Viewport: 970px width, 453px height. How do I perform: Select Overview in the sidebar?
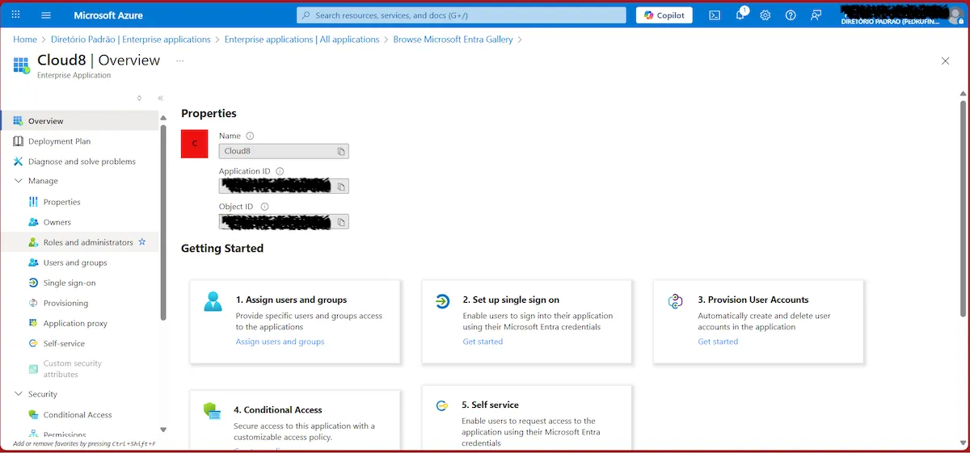(80, 121)
